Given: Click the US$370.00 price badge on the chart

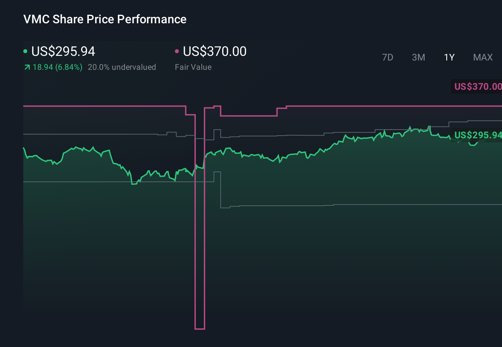Looking at the screenshot, I should 478,87.
